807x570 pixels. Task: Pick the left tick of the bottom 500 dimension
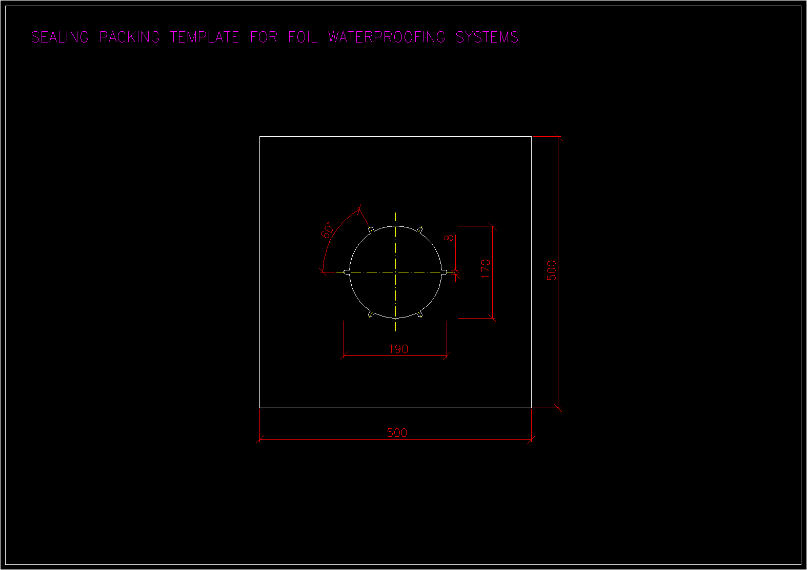pyautogui.click(x=260, y=439)
